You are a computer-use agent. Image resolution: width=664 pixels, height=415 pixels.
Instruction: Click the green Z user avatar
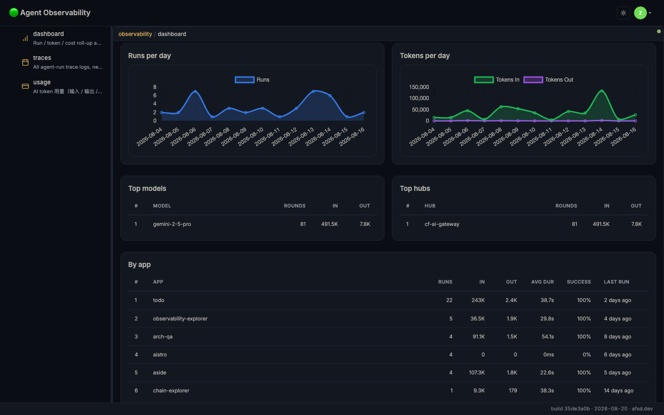[640, 13]
